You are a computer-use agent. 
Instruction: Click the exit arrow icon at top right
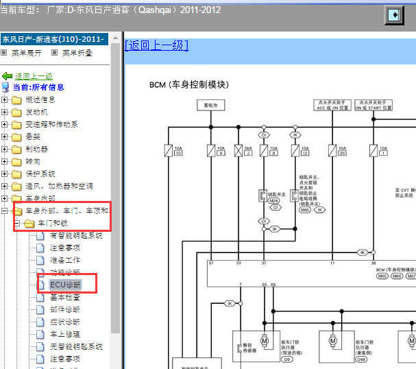click(x=394, y=15)
